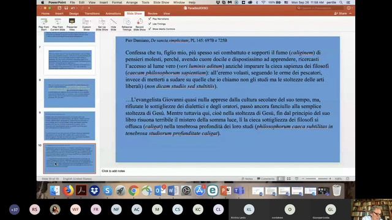Select slide 10 thumbnail
The width and height of the screenshot is (392, 220).
pyautogui.click(x=69, y=158)
